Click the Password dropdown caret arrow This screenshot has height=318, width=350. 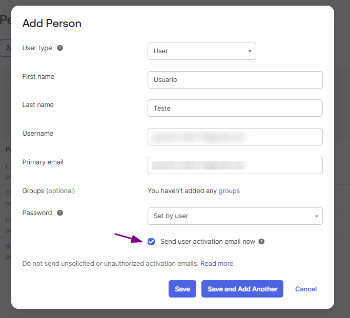click(x=316, y=216)
